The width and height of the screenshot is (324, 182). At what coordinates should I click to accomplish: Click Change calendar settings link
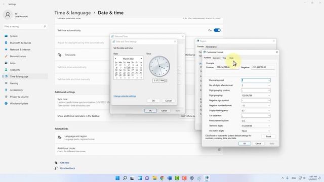point(125,96)
